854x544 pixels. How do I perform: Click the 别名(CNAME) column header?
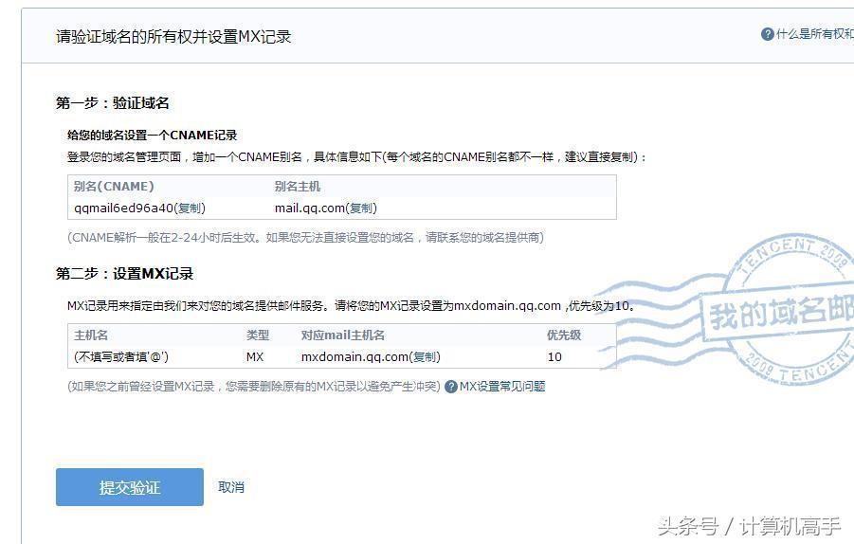click(x=114, y=187)
